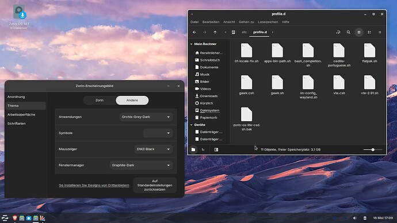Viewport: 397px width, 223px height.
Task: Open the Bearbeiten menu
Action: pyautogui.click(x=211, y=22)
